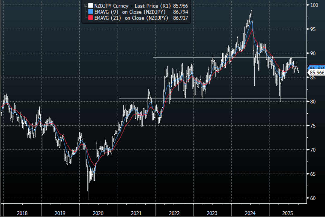Select 'EMAVG (21) on Close (NZDJPY)' legend entry

pyautogui.click(x=131, y=18)
